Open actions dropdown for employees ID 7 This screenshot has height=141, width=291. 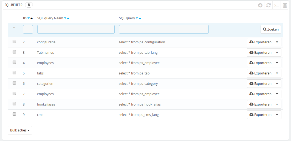pyautogui.click(x=277, y=94)
